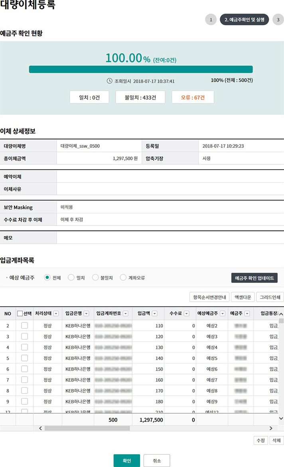Click the clock icon beside 조회일시

pos(110,81)
